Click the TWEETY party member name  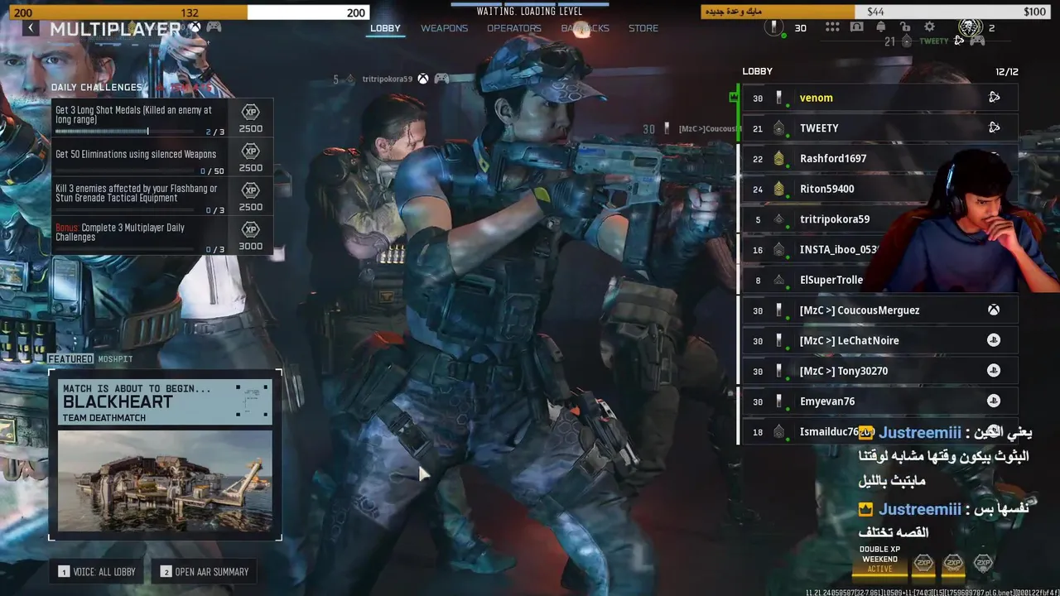click(934, 41)
